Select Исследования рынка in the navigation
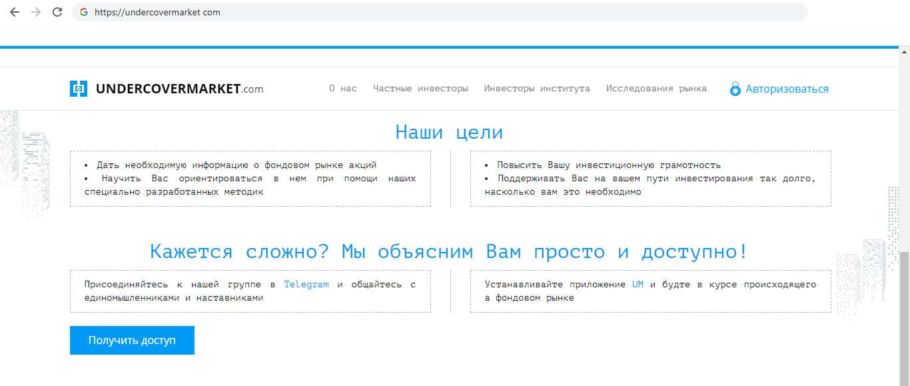 (x=656, y=88)
